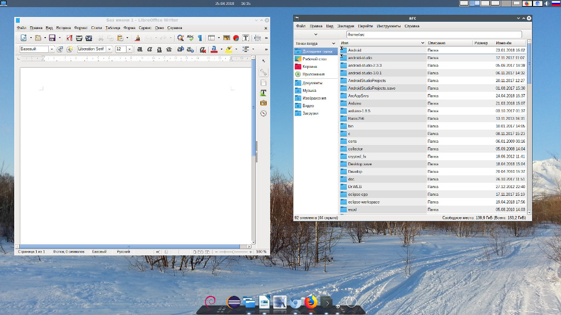Toggle formatting marks pilcrow icon

[x=199, y=38]
